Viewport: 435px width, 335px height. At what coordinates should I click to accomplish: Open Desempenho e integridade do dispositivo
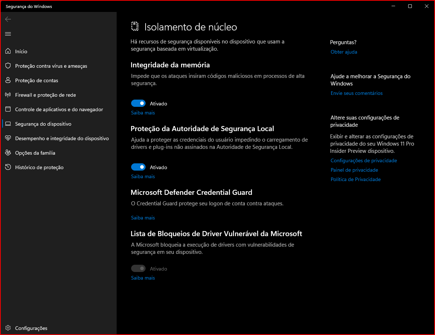58,138
